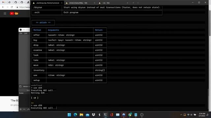Image resolution: width=211 pixels, height=118 pixels.
Task: Click the plus add-scene button in OBS
Action: [20, 109]
